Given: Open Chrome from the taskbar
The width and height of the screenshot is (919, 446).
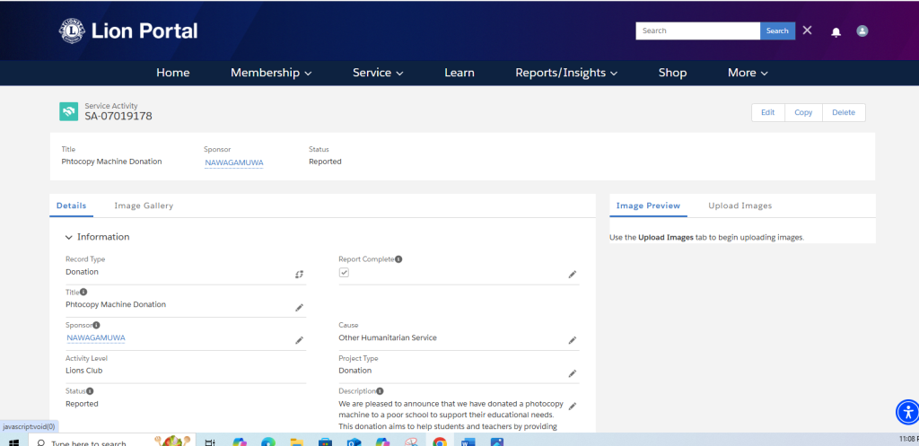Looking at the screenshot, I should (440, 442).
